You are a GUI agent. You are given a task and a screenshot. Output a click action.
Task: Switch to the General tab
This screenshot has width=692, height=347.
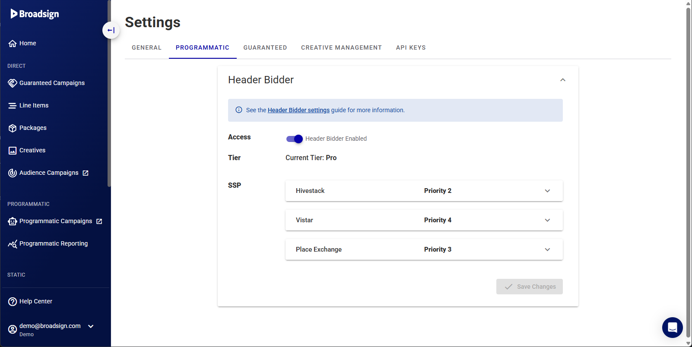tap(146, 47)
